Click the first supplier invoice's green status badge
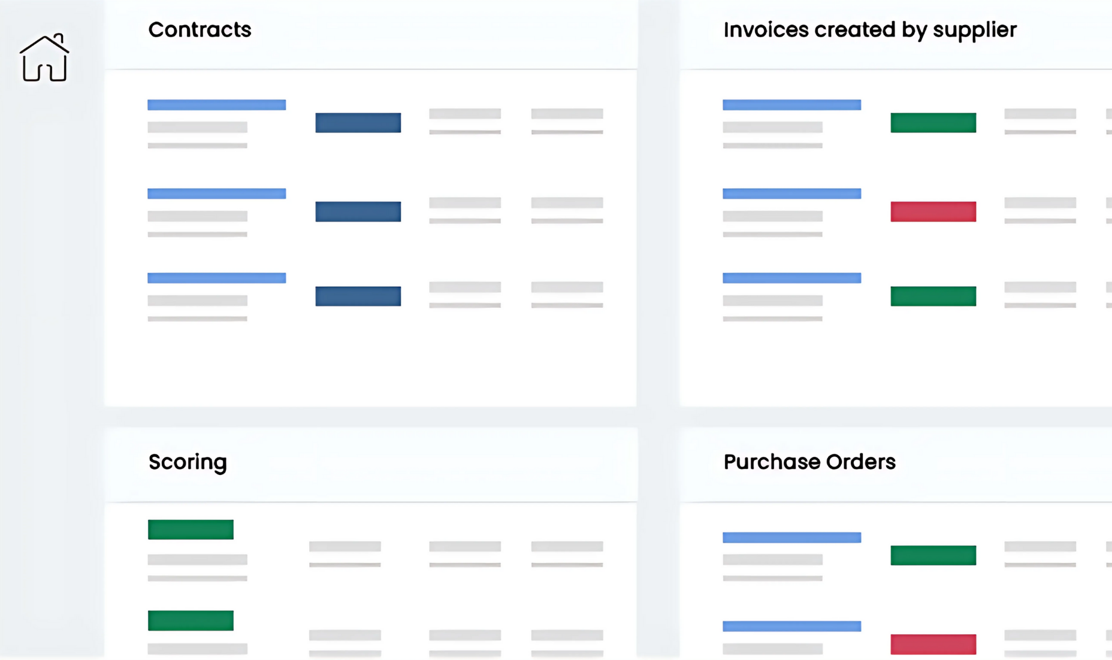Viewport: 1112px width, 660px height. point(933,123)
